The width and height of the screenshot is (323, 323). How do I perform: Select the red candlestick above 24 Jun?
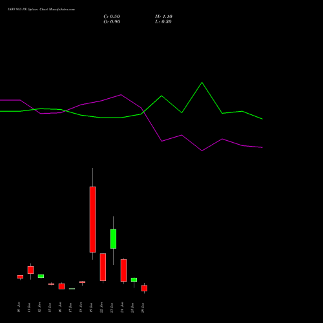pyautogui.click(x=123, y=270)
